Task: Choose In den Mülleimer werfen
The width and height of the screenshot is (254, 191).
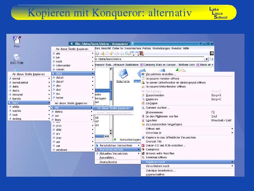Action: click(188, 117)
